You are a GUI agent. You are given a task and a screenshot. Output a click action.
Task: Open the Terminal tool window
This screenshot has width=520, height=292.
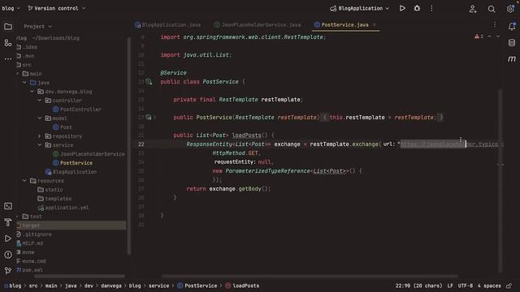click(8, 206)
